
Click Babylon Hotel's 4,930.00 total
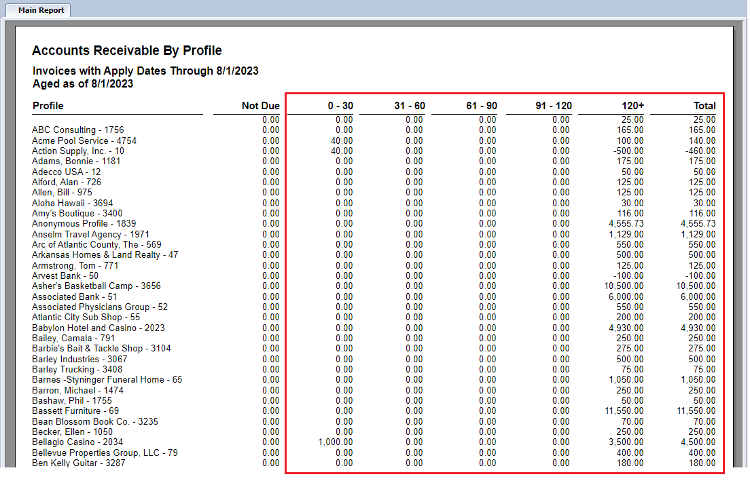698,328
